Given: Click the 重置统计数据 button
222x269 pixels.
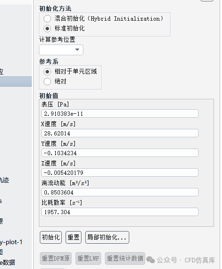Looking at the screenshot, I should [125, 258].
